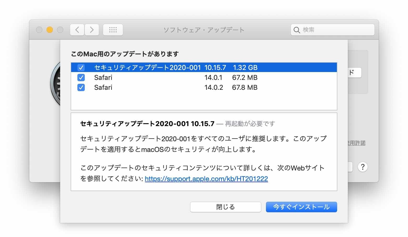This screenshot has height=237, width=408.
Task: Uncheck the Safari 14.0.2 checkbox
Action: pyautogui.click(x=81, y=87)
